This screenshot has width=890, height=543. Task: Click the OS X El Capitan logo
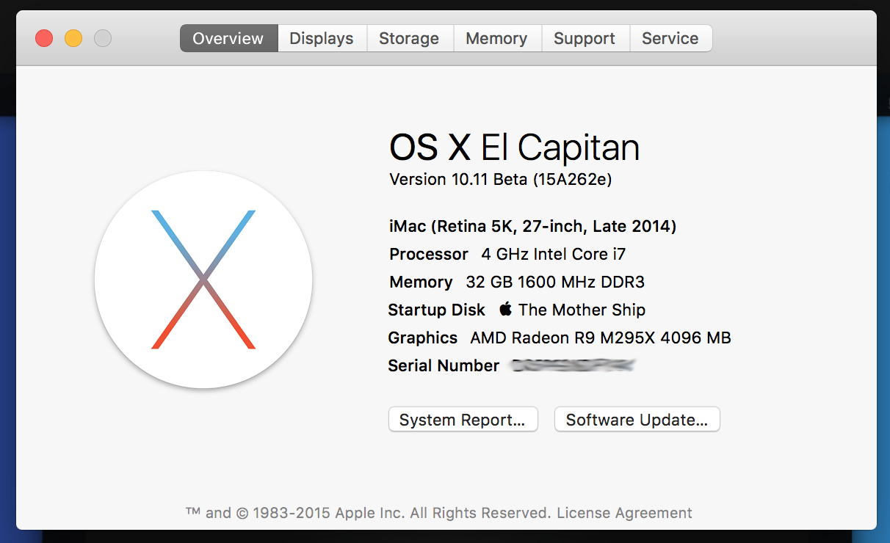203,280
